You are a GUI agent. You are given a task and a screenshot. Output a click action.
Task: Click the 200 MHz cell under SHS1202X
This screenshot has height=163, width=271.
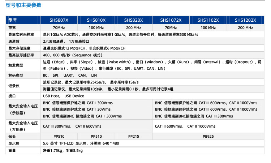click(245, 28)
